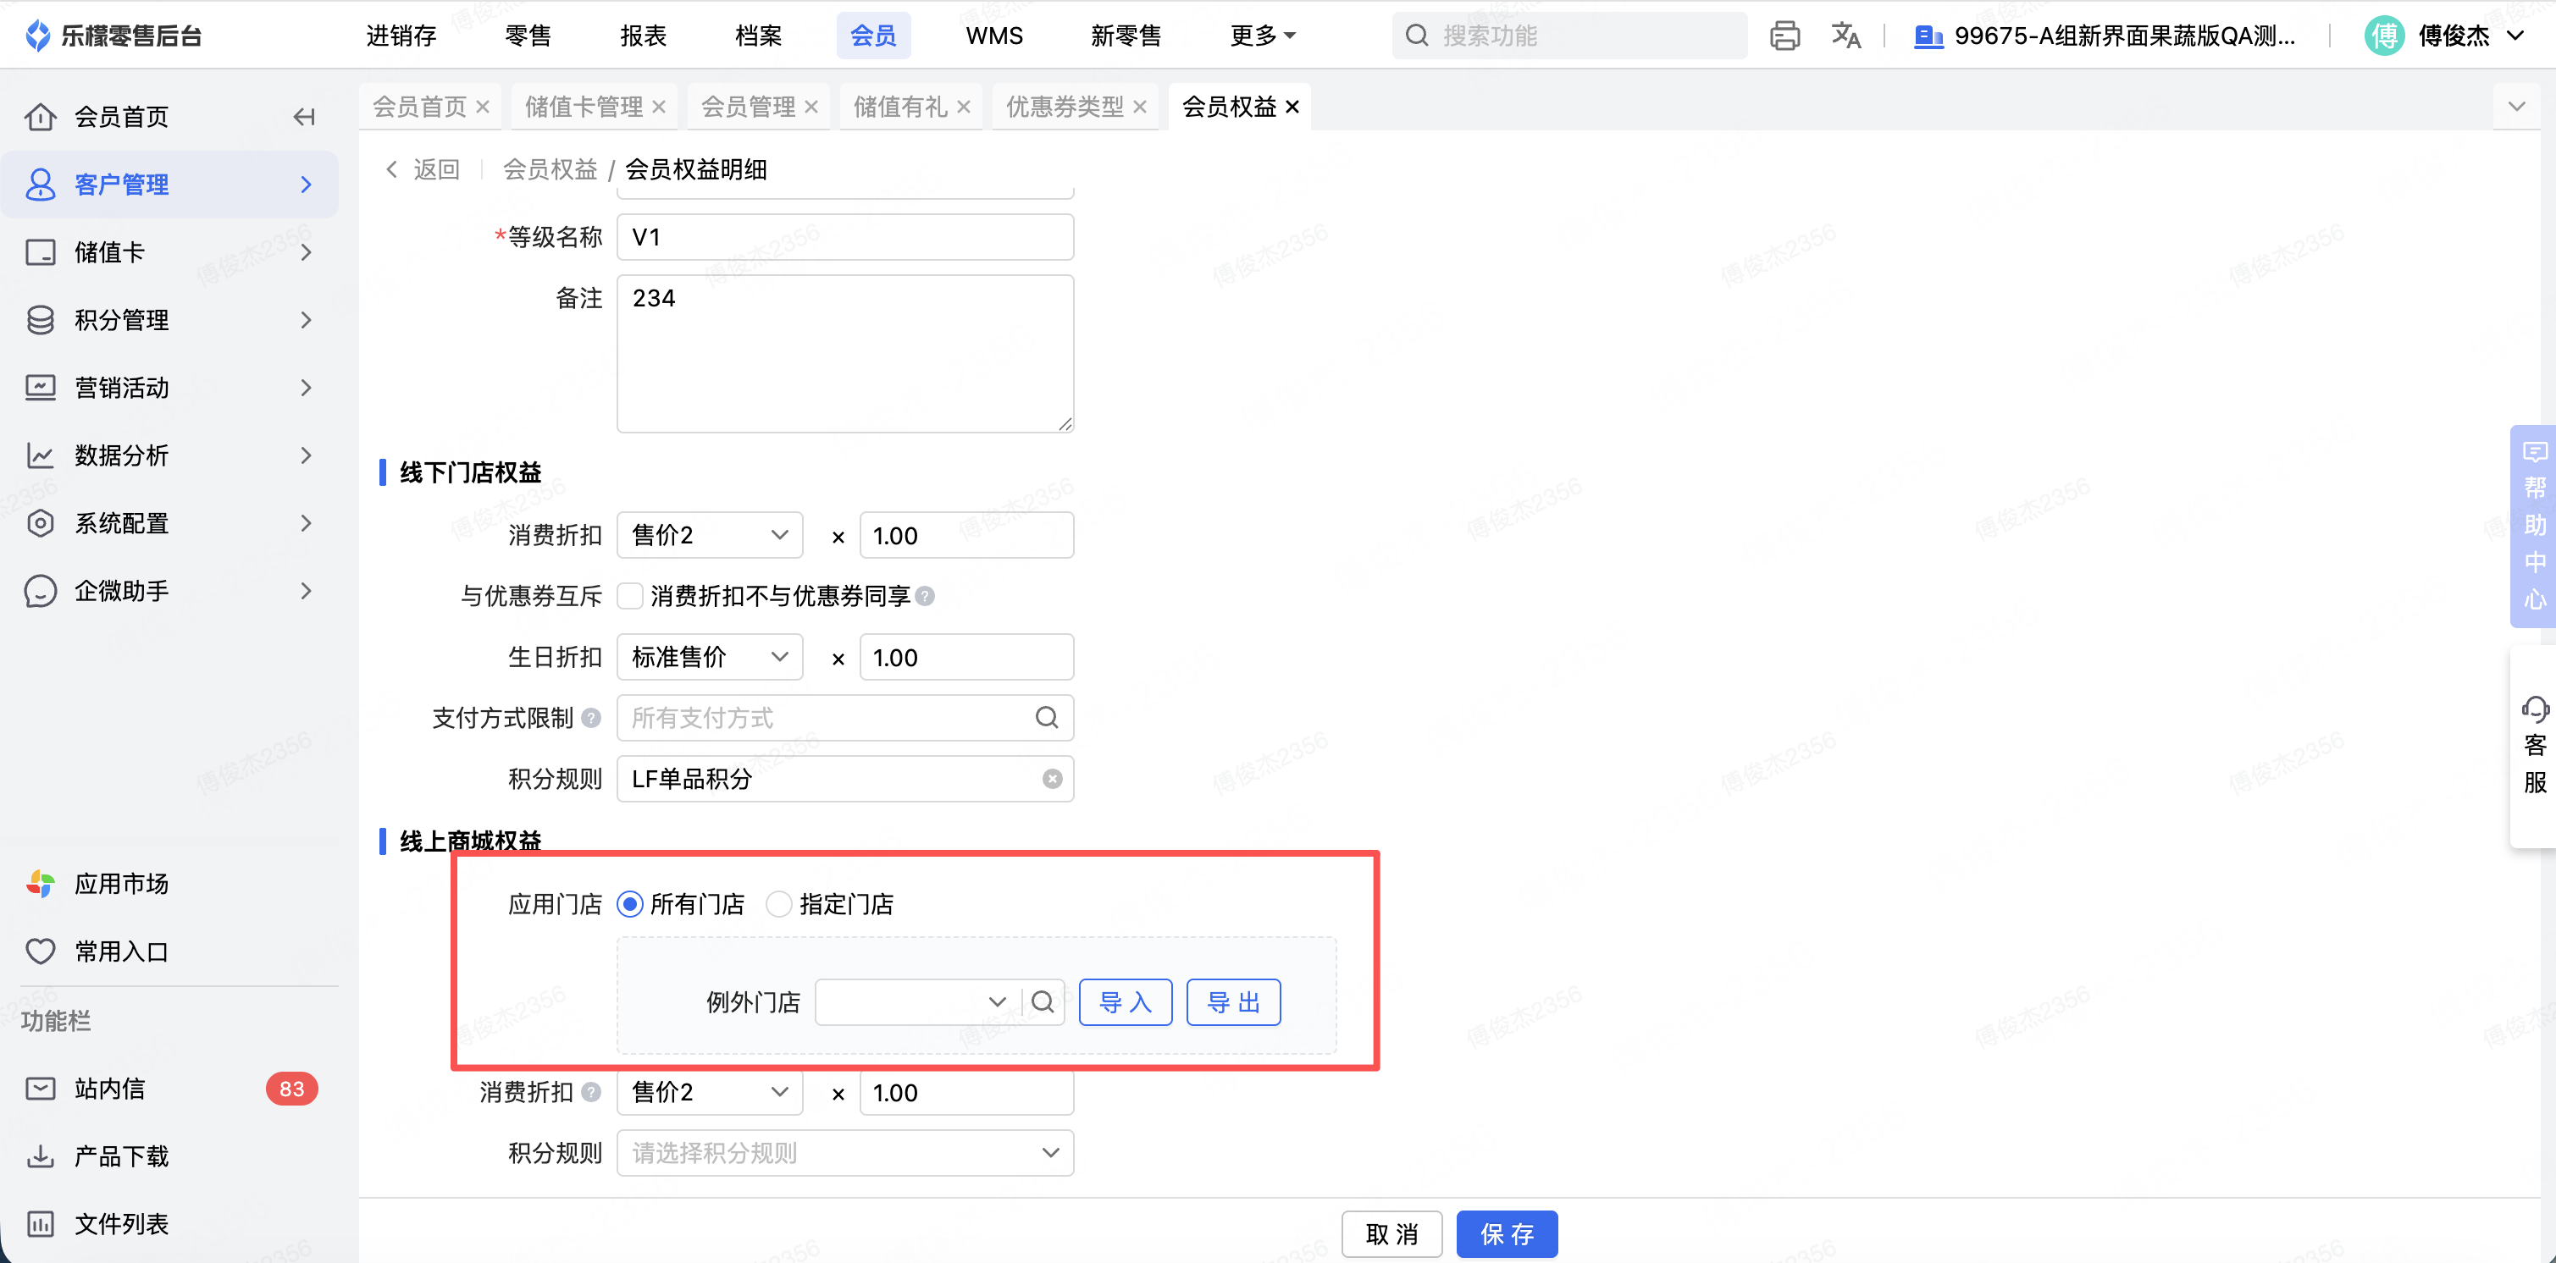Open 站内信 inbox in sidebar
Screen dimensions: 2556x1263
point(109,1089)
